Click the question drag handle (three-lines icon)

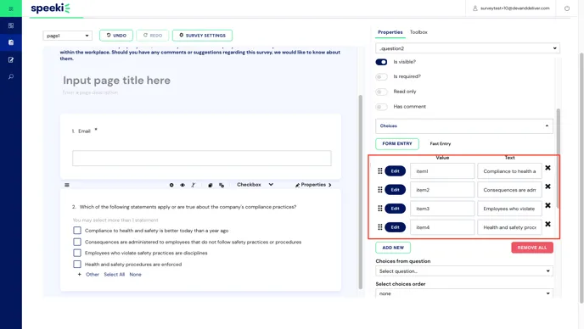pyautogui.click(x=67, y=185)
